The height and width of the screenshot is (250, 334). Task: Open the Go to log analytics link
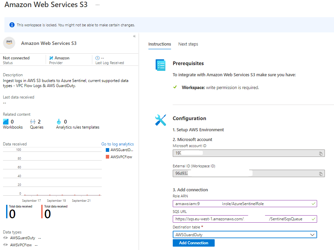pyautogui.click(x=117, y=144)
